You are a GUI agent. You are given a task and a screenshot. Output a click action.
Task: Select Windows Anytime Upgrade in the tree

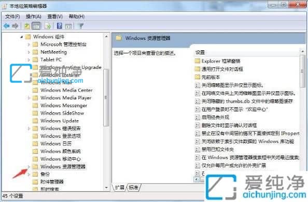71,67
